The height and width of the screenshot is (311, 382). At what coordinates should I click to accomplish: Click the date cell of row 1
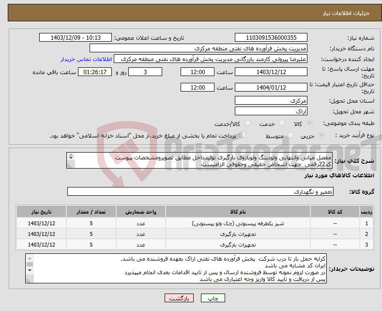click(x=41, y=223)
